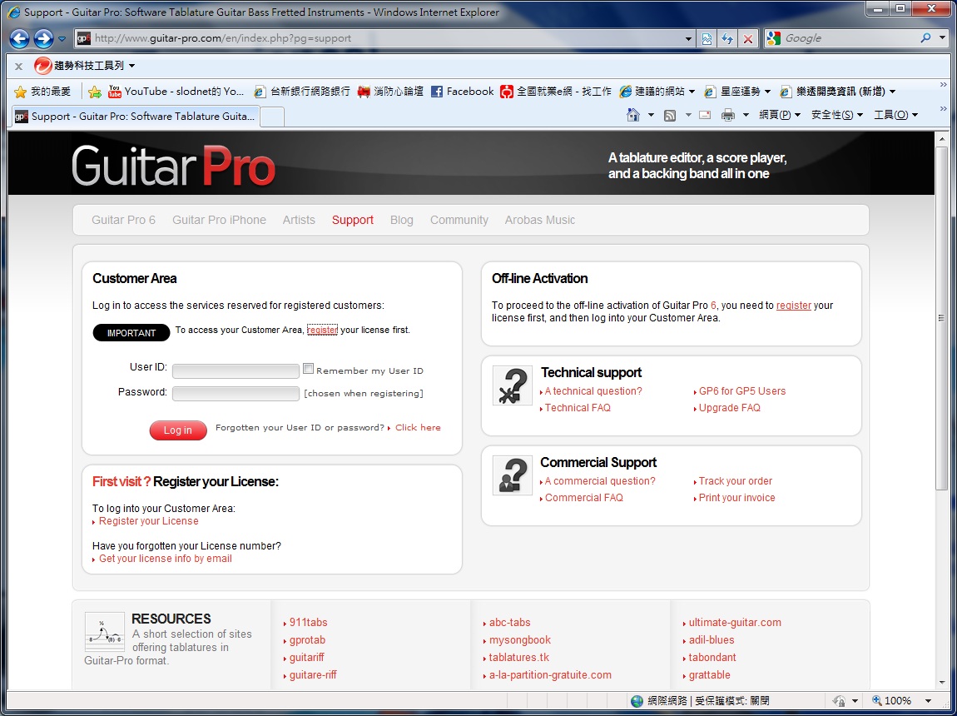
Task: Open the YouTube - slodnet favorite link
Action: (176, 92)
